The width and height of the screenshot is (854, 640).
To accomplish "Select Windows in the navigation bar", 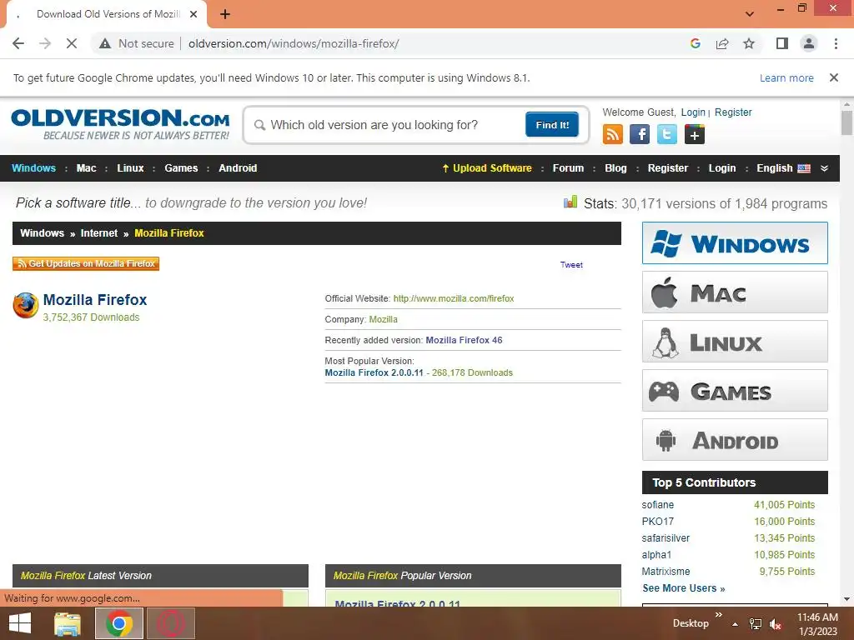I will (x=33, y=168).
